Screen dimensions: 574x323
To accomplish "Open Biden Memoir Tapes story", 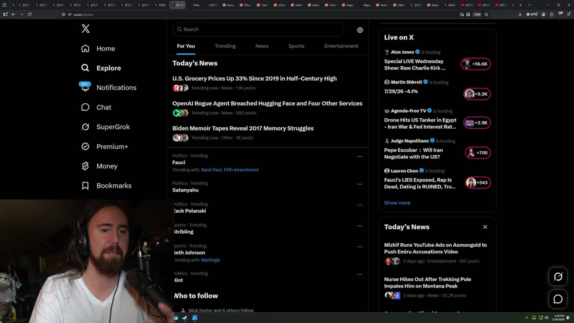I will click(x=243, y=128).
